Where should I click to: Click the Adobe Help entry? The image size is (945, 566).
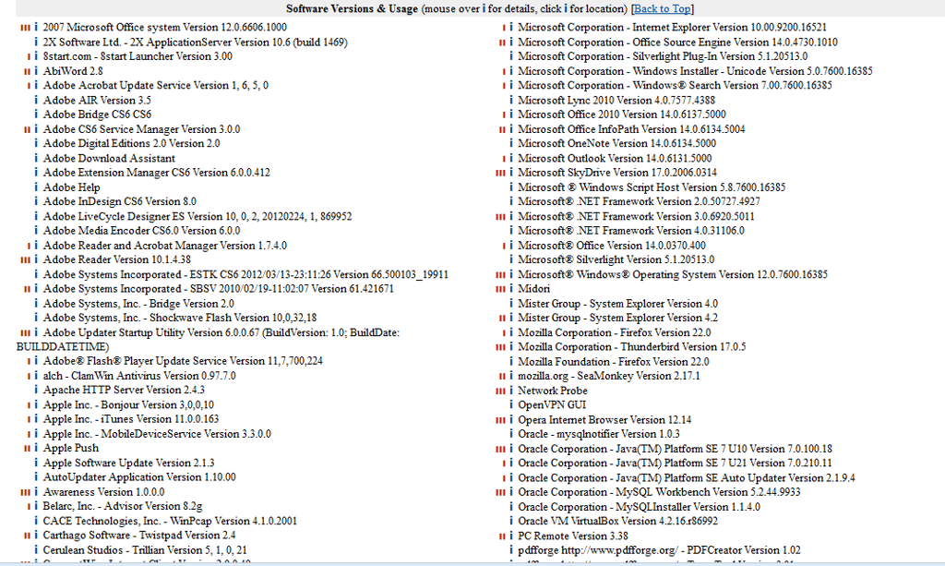pyautogui.click(x=72, y=187)
